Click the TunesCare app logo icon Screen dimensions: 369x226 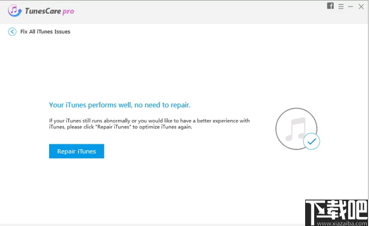pos(13,10)
